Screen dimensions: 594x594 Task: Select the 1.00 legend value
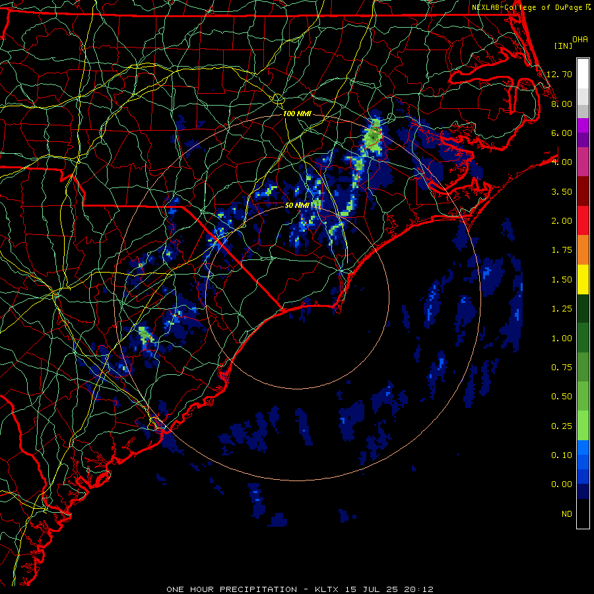point(562,339)
